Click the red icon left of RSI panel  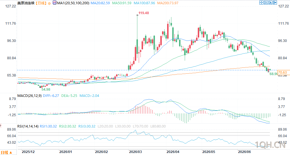[1, 126]
